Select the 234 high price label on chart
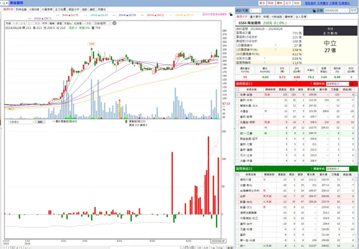359x249 pixels. [91, 44]
